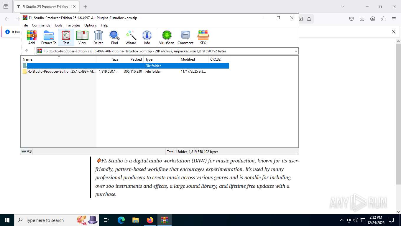Switch to the Fl Studio 25 browser tab
This screenshot has height=226, width=401.
46,6
